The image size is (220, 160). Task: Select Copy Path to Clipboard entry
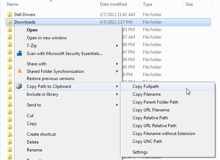coord(49,86)
